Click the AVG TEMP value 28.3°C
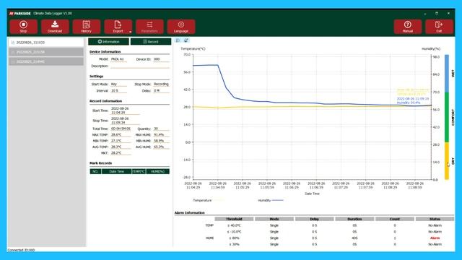 [121, 147]
